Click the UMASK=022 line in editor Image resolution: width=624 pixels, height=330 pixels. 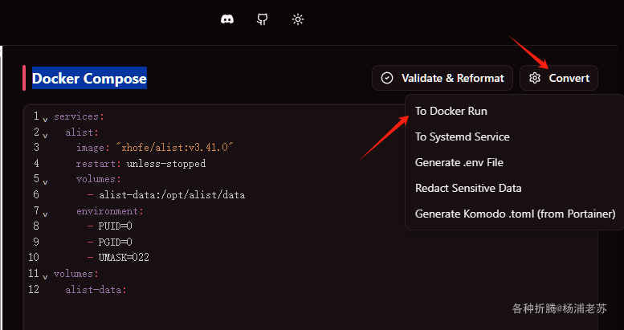click(x=124, y=258)
